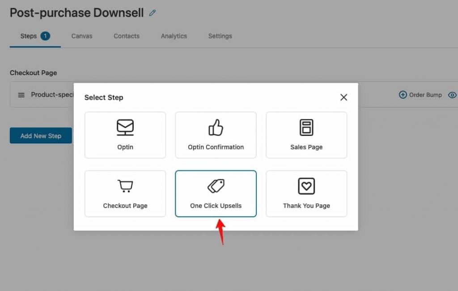Click the Post-purchase Downsell title
Screen dimensions: 458x291
point(76,13)
